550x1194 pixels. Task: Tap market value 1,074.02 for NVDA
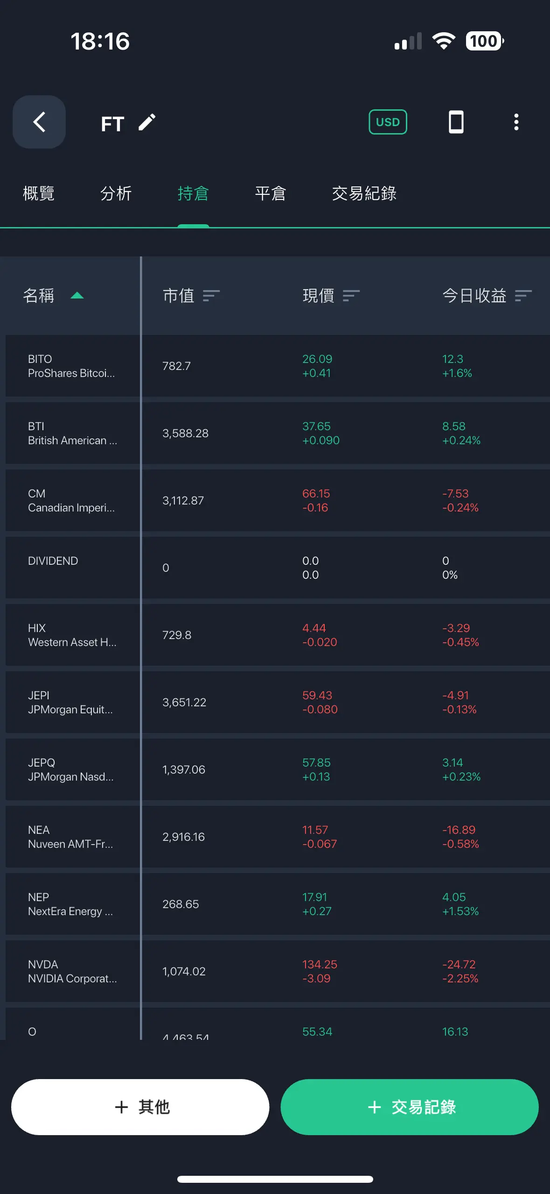184,971
